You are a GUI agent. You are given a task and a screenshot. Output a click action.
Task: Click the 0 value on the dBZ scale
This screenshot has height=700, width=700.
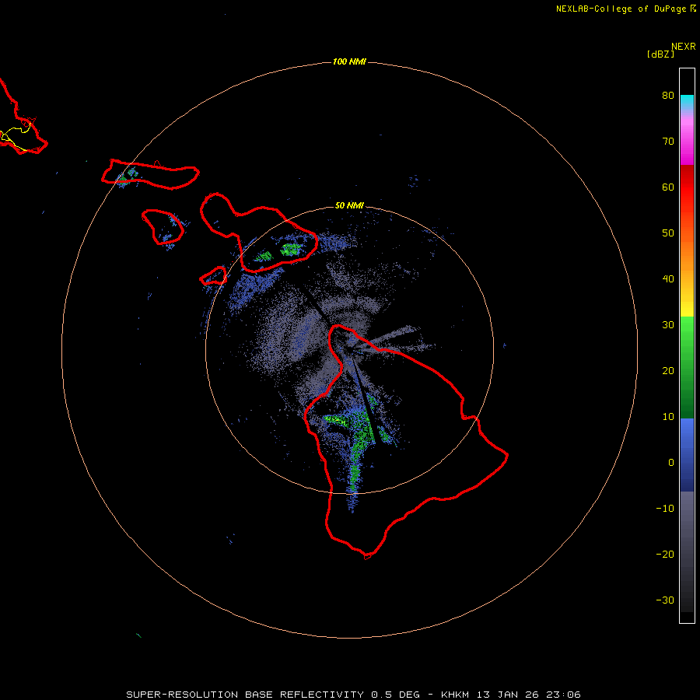pyautogui.click(x=671, y=463)
